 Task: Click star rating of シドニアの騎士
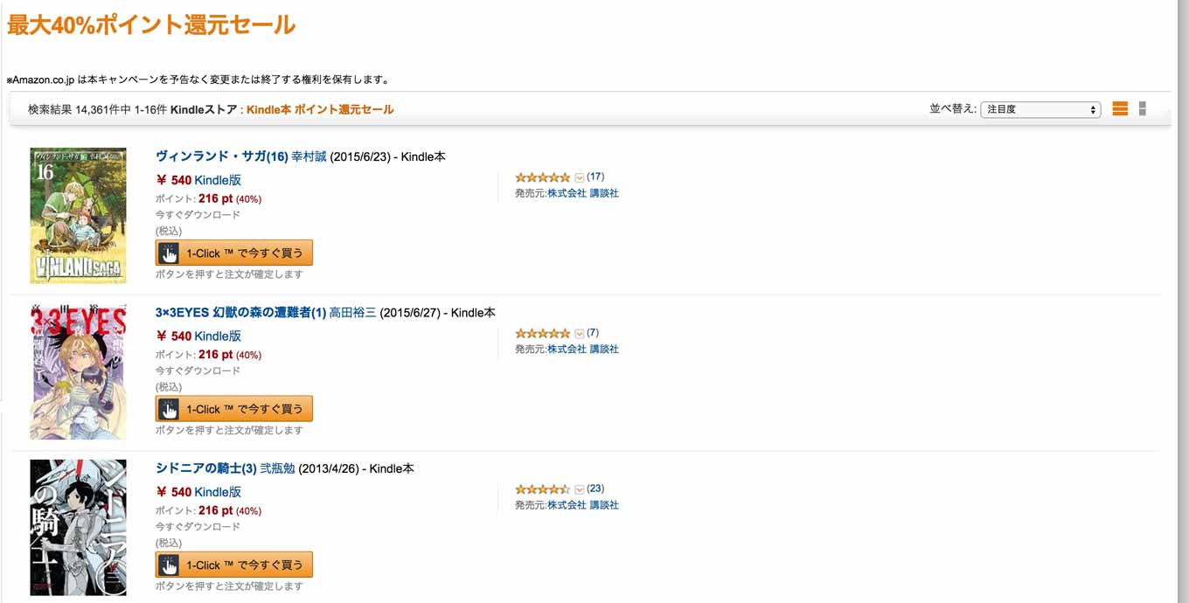tap(543, 489)
